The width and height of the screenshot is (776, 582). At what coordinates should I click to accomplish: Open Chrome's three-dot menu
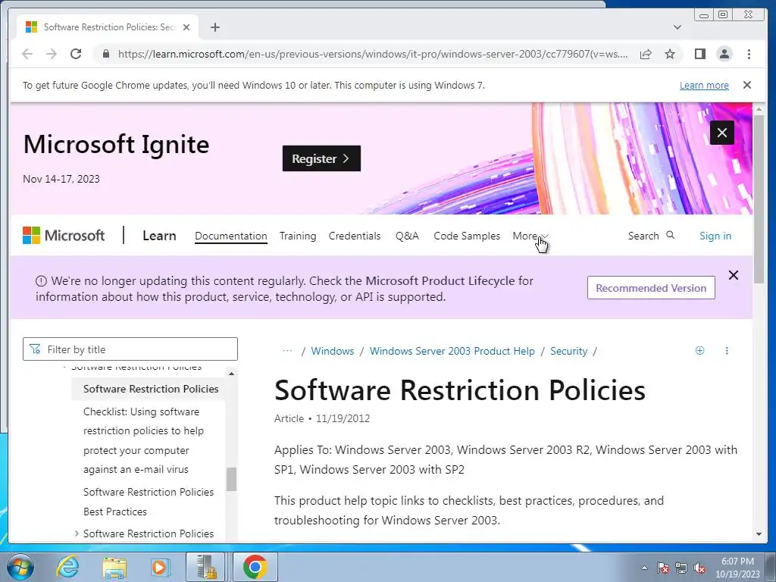(x=749, y=54)
